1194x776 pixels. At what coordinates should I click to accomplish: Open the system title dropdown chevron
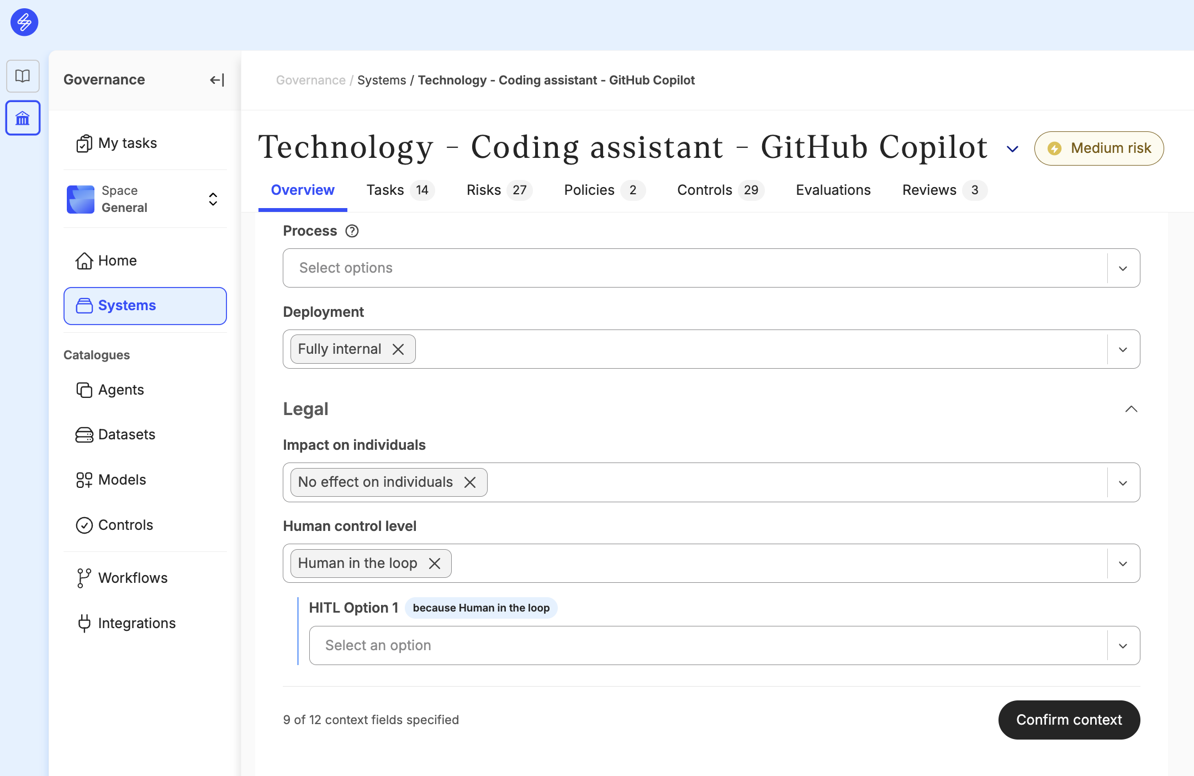1012,149
